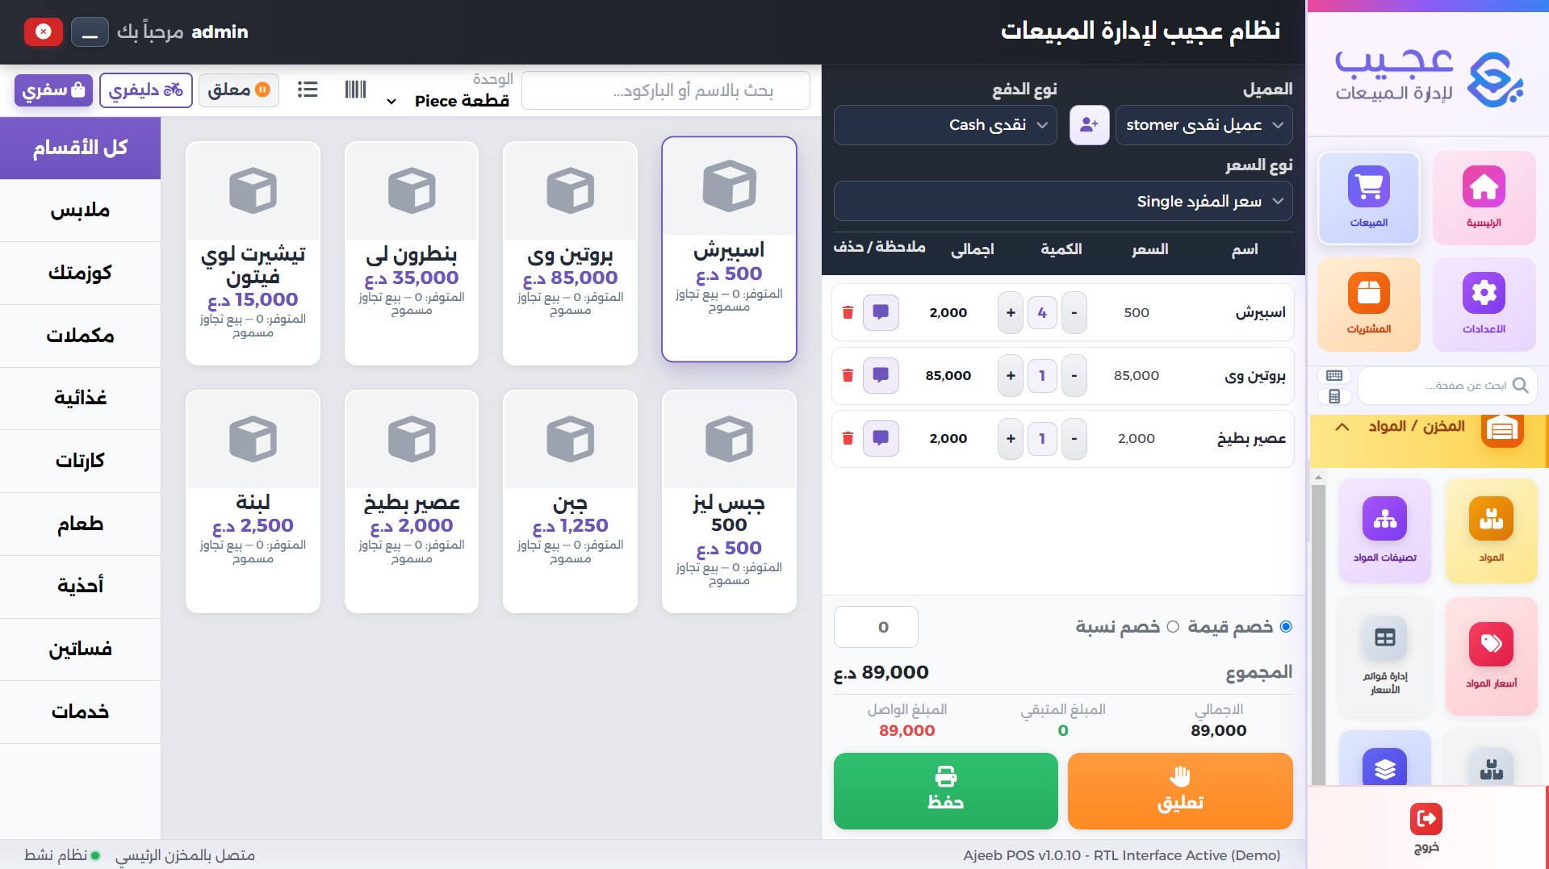Image resolution: width=1549 pixels, height=869 pixels.
Task: Click the المواد items icon
Action: [x=1491, y=530]
